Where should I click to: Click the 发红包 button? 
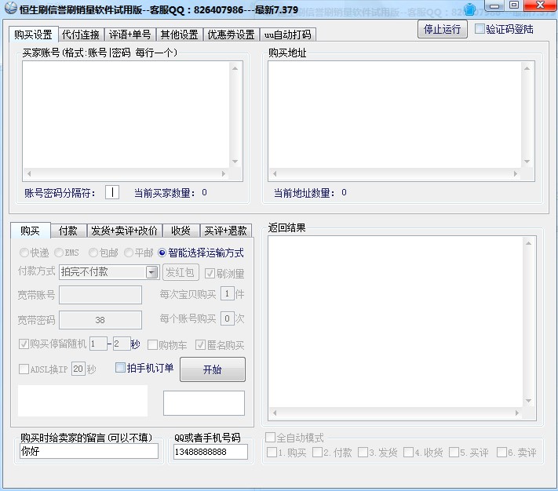(x=180, y=272)
